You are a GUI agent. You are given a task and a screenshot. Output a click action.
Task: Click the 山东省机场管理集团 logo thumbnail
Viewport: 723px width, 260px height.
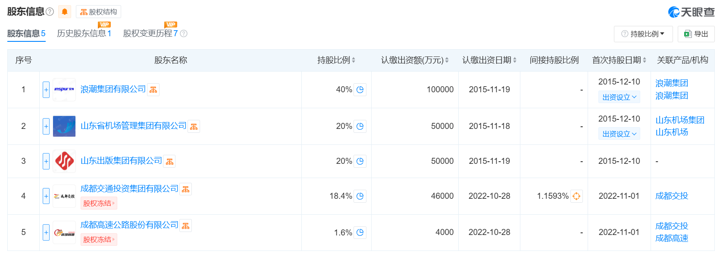64,126
